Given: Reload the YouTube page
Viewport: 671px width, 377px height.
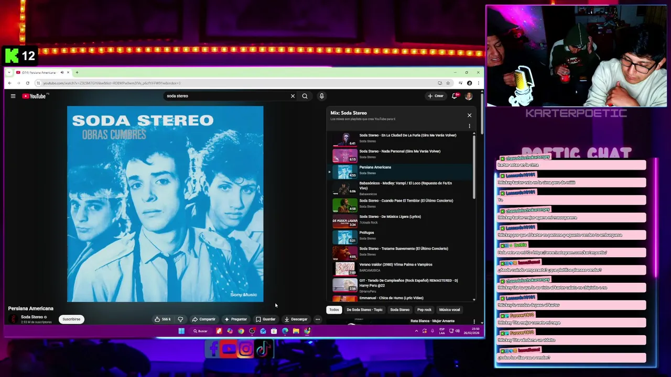Looking at the screenshot, I should [28, 83].
